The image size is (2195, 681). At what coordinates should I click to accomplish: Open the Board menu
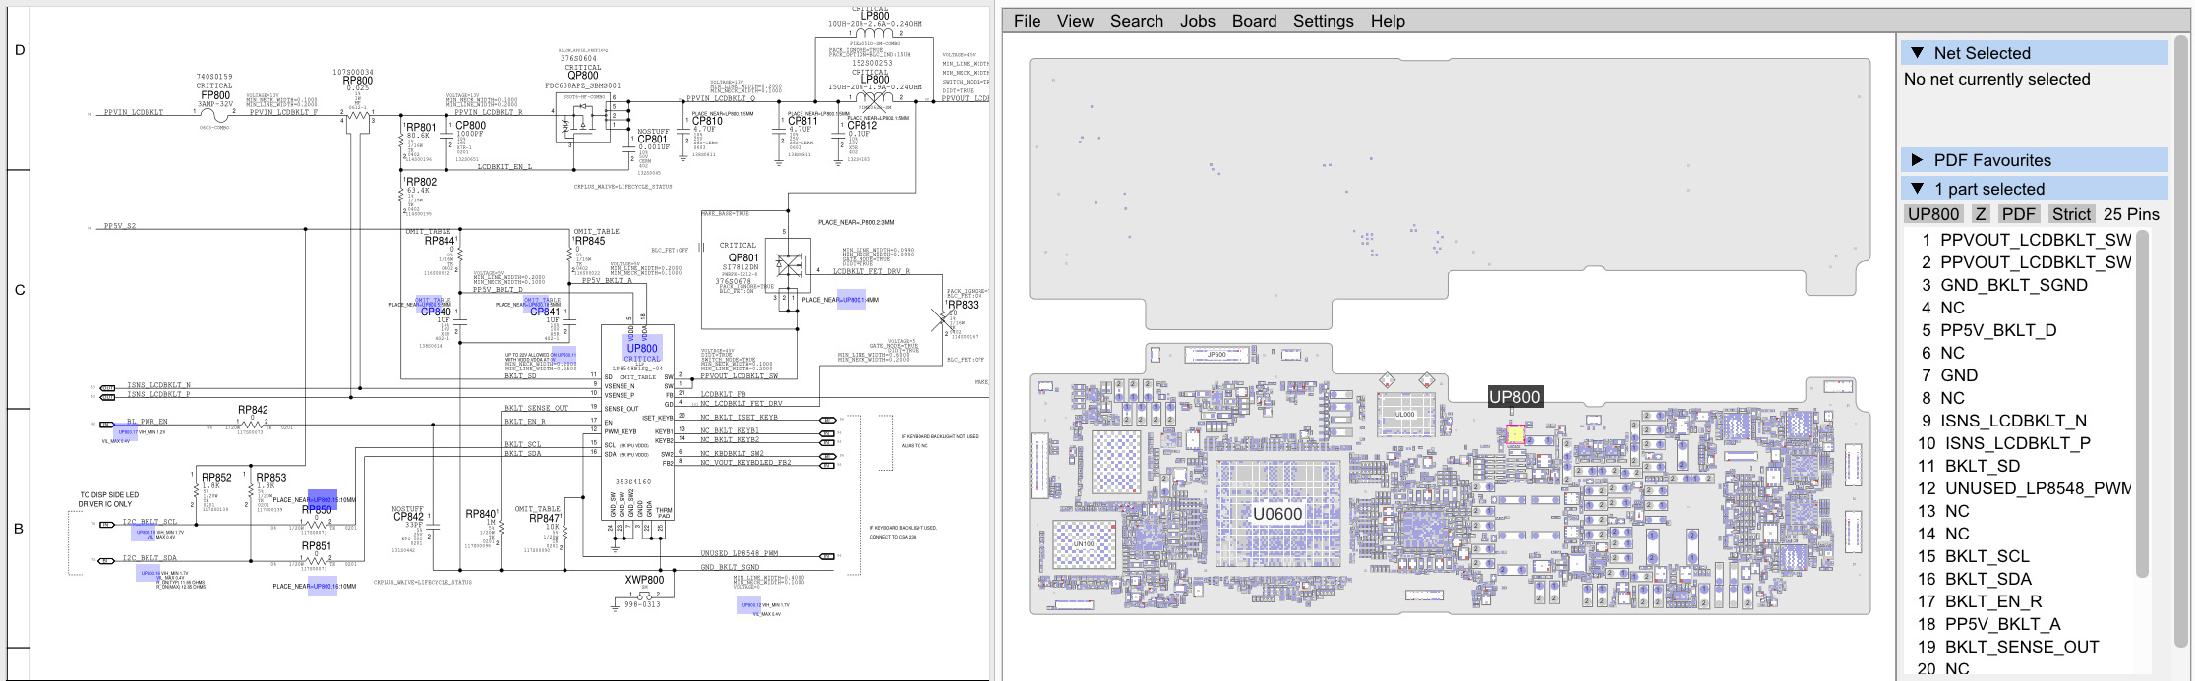coord(1254,21)
